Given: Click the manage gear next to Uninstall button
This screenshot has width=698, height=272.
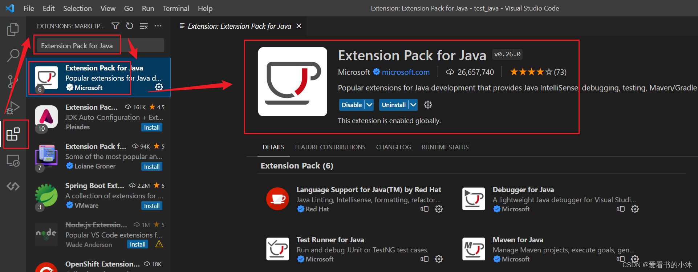Looking at the screenshot, I should 428,105.
